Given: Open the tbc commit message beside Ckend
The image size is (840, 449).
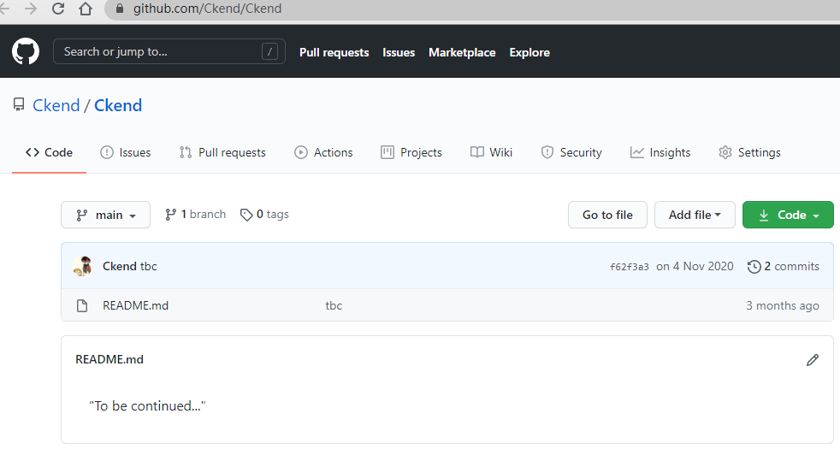Looking at the screenshot, I should 148,266.
